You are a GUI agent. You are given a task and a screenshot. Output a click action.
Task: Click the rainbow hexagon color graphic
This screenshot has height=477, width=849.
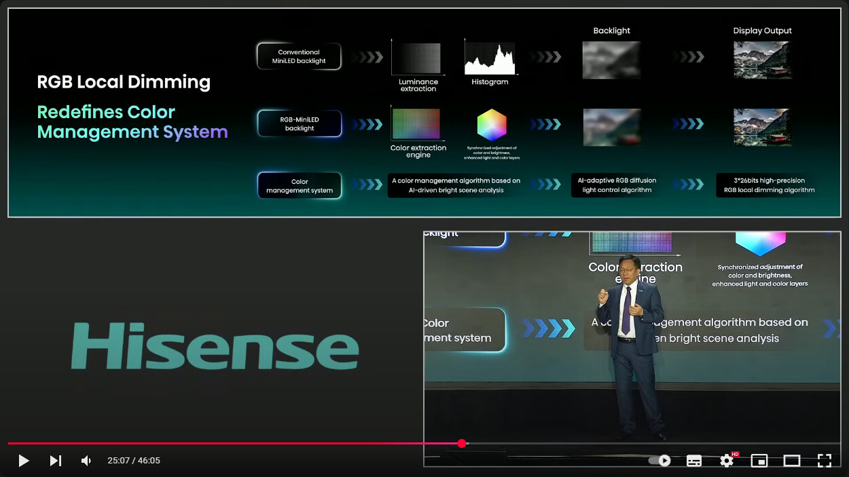(492, 125)
